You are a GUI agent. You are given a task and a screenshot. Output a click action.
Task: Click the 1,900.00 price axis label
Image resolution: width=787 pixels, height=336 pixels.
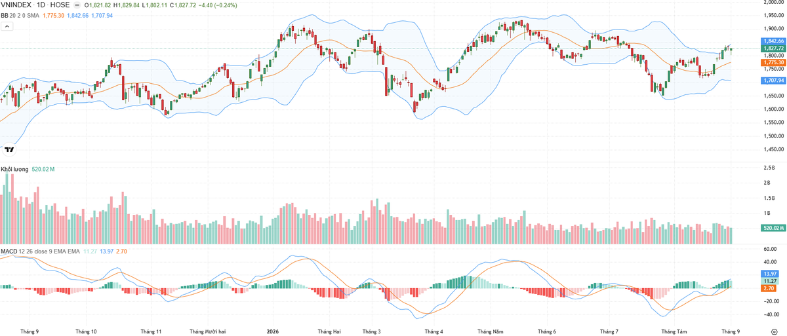tap(775, 29)
